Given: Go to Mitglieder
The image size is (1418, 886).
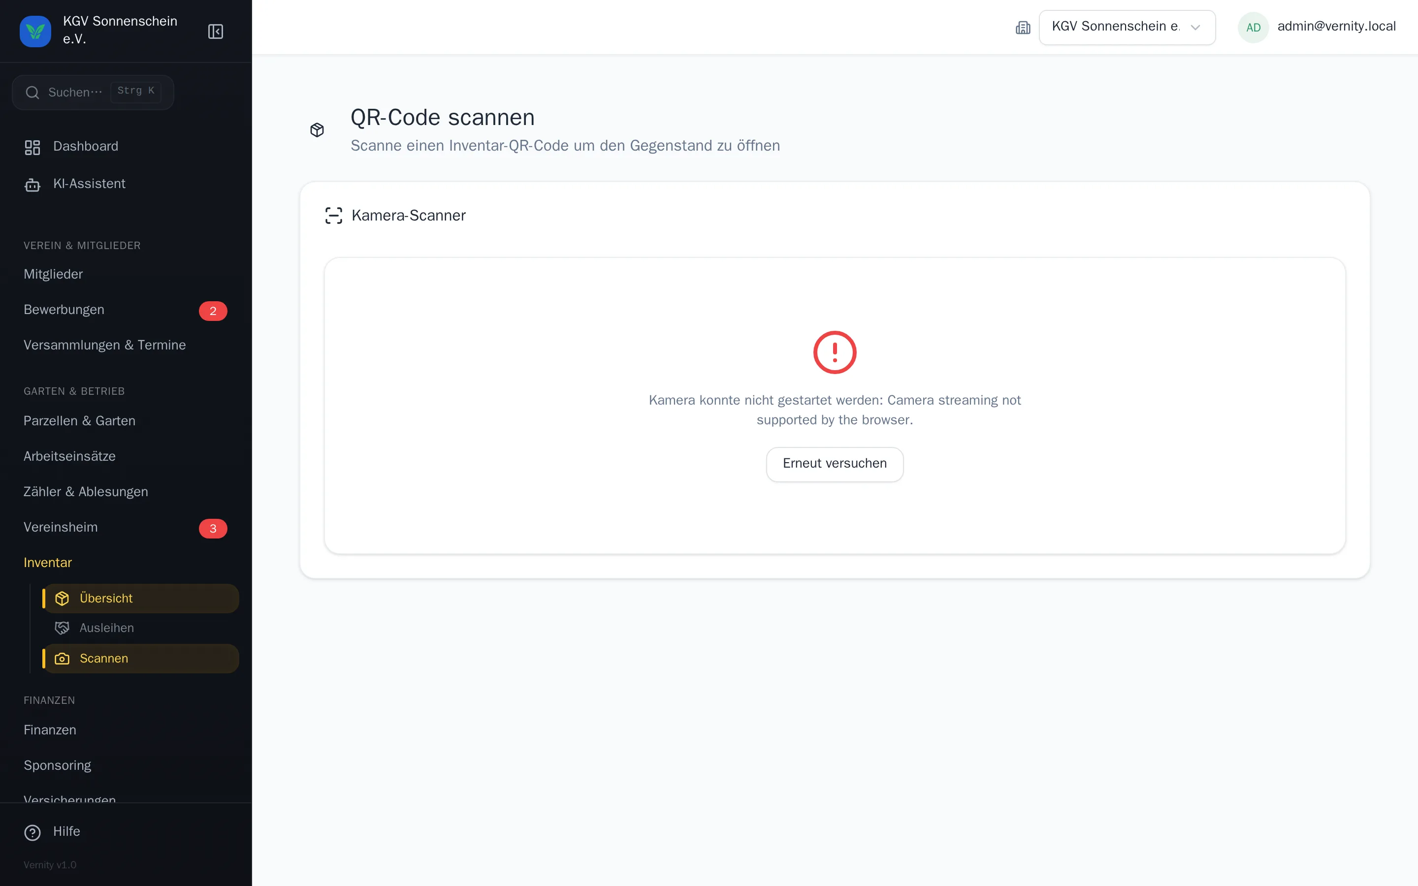Looking at the screenshot, I should click(126, 274).
